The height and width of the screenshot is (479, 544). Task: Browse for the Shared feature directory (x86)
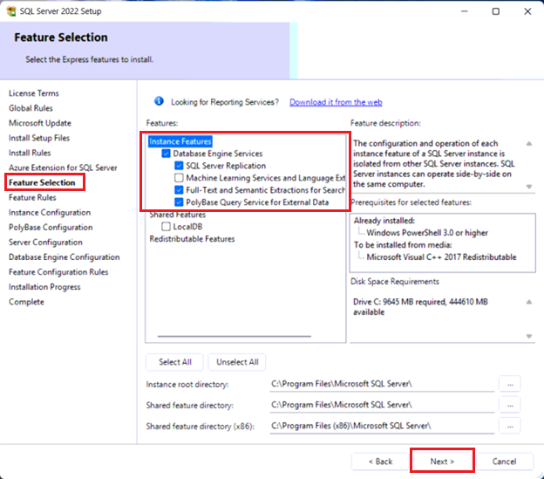[510, 426]
